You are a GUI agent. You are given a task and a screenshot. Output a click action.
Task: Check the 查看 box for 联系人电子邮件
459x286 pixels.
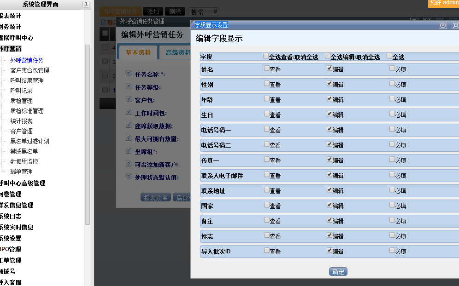click(x=266, y=175)
